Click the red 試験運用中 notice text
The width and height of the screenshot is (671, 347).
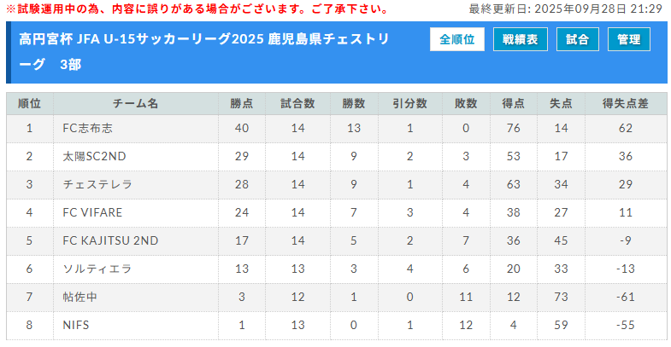pos(197,9)
